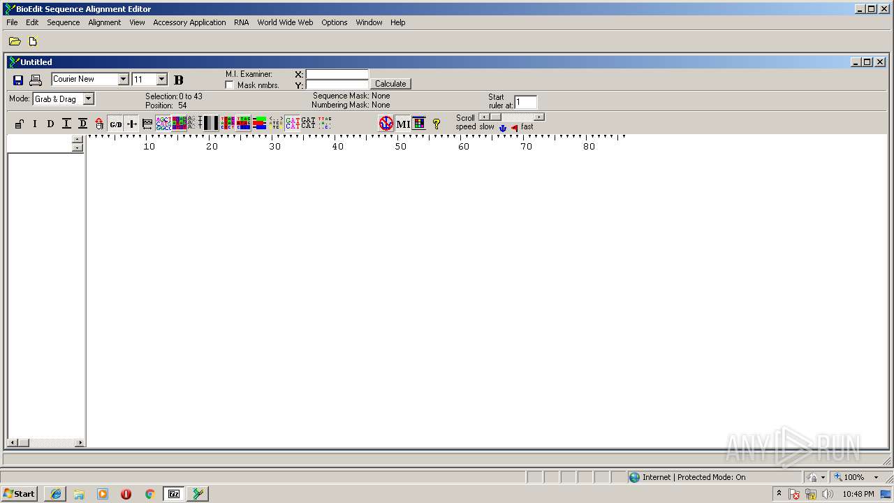
Task: Click the title pane scrollbar right arrow
Action: click(x=80, y=443)
